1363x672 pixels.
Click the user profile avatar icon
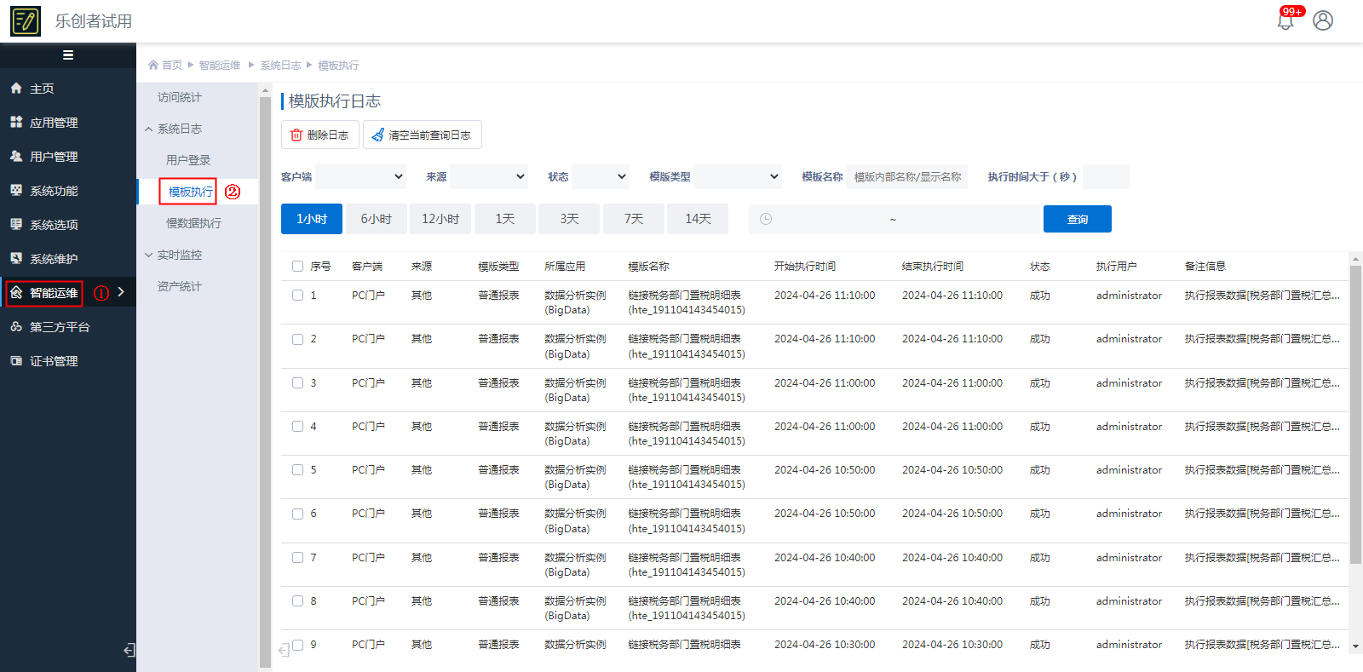tap(1322, 20)
